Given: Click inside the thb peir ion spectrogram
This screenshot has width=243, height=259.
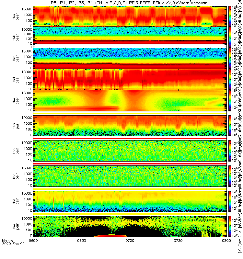Looking at the screenshot, I should [130, 151].
